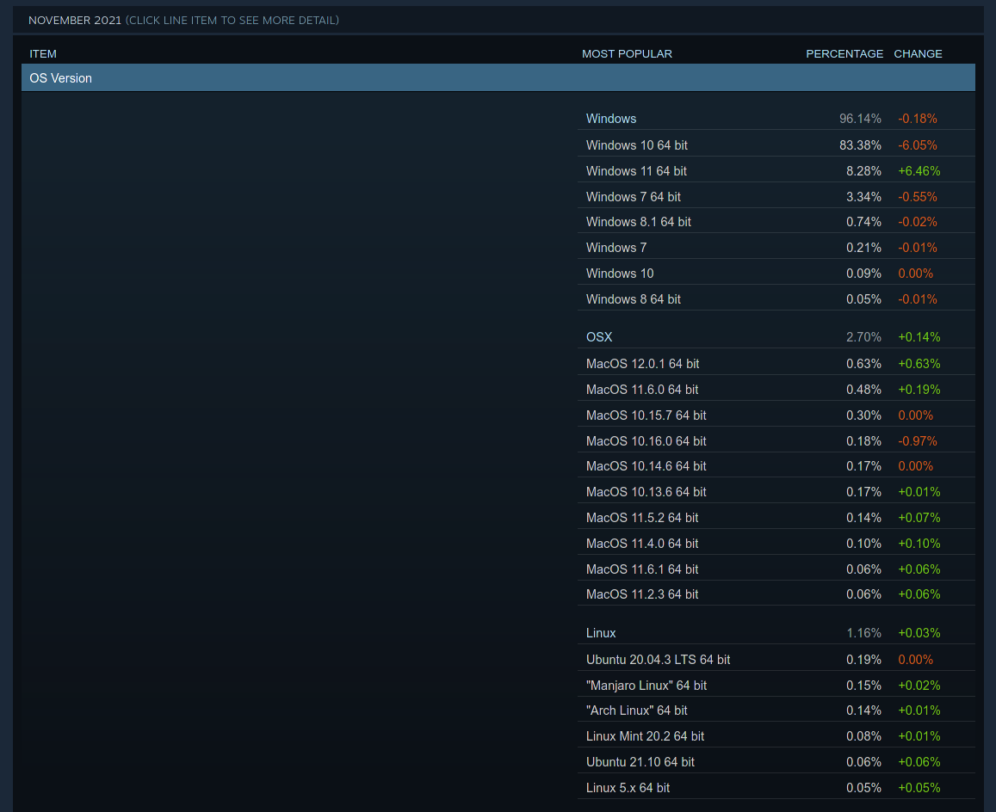This screenshot has height=812, width=996.
Task: Click the +0.19% change value
Action: 919,389
